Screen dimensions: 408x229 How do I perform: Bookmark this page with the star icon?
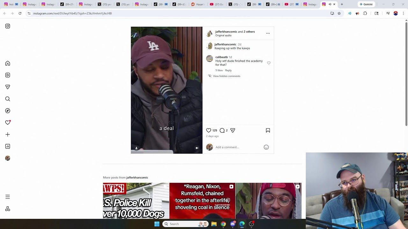click(x=339, y=13)
